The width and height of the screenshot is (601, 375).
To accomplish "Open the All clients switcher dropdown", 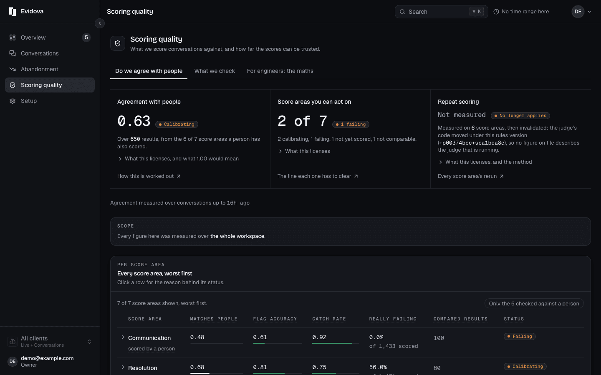I will [x=50, y=342].
